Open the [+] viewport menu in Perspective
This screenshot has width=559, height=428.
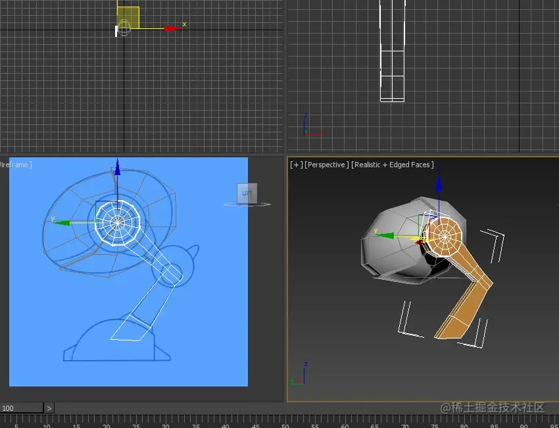(x=296, y=165)
